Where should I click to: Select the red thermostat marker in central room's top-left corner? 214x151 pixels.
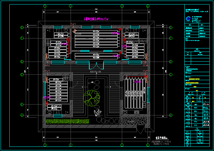click(74, 31)
